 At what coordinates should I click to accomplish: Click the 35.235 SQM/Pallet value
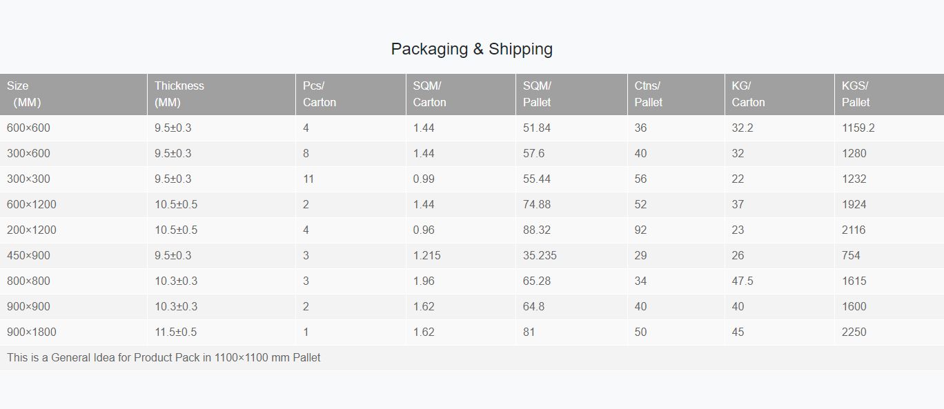tap(540, 256)
